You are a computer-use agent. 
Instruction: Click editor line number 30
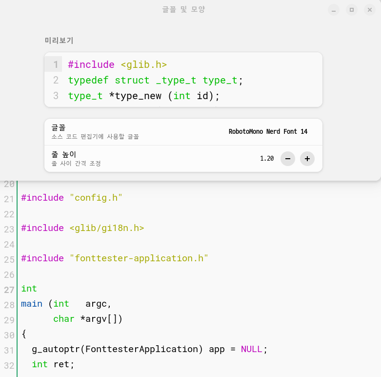9,335
